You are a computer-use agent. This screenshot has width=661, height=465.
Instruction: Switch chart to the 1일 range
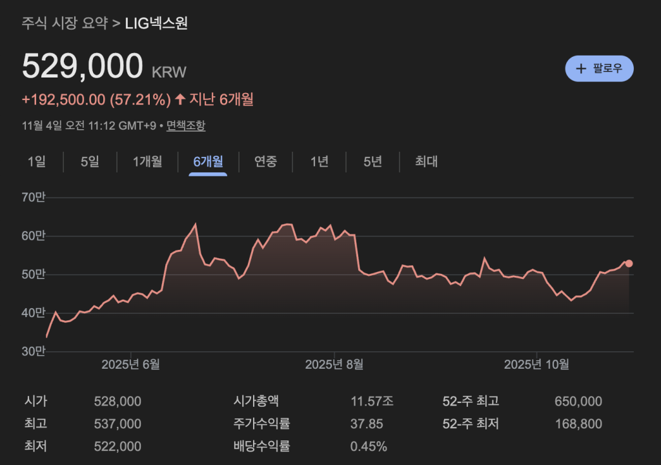37,161
